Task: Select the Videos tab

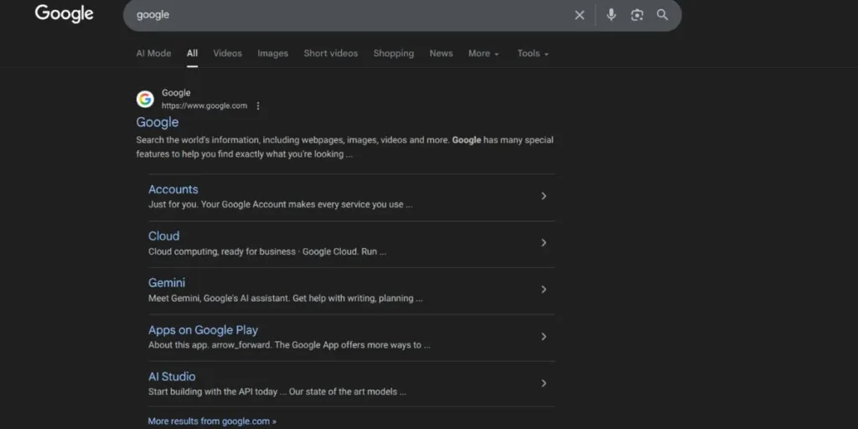Action: coord(227,54)
